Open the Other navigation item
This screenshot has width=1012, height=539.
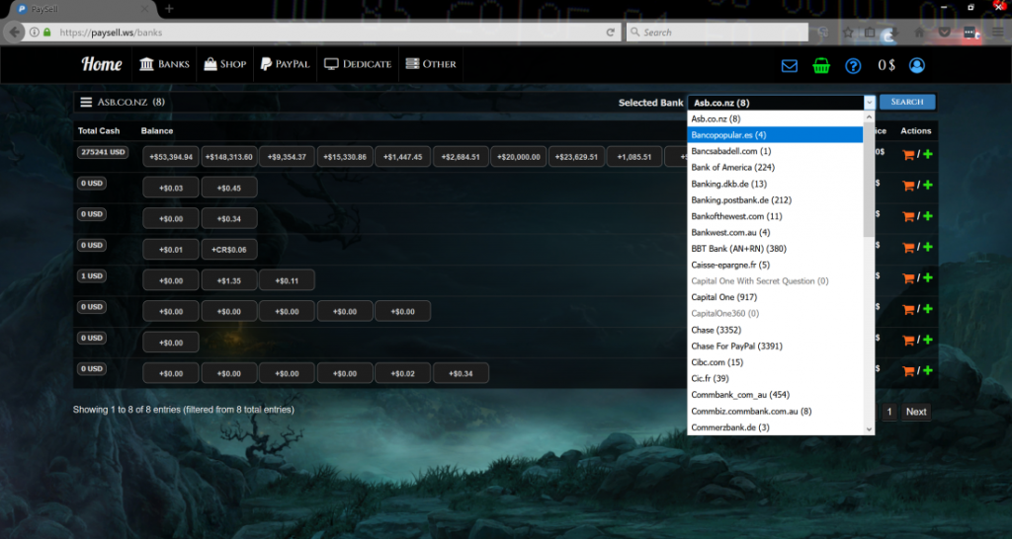pyautogui.click(x=431, y=64)
